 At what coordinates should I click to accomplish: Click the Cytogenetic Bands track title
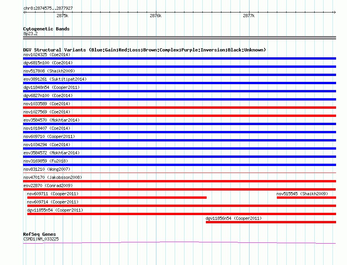tap(46, 29)
